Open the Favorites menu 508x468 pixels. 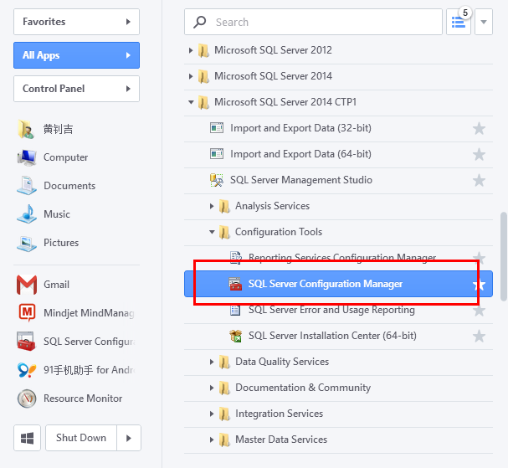(76, 22)
